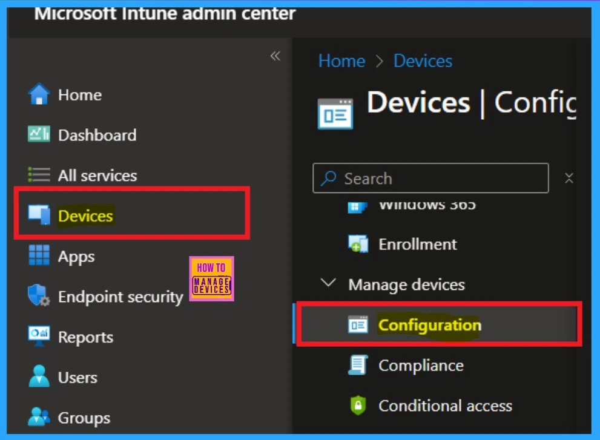Viewport: 600px width, 440px height.
Task: Select Enrollment in the Devices menu
Action: [x=418, y=244]
